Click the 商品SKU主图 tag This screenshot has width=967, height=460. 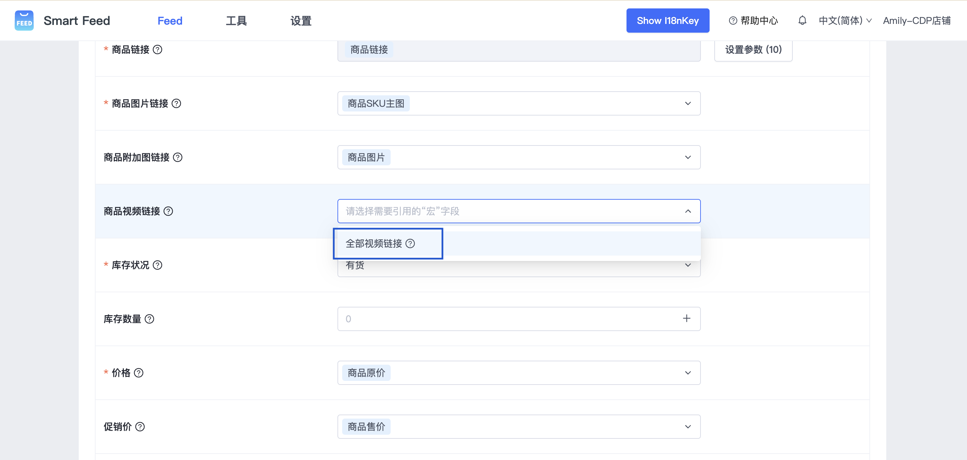(376, 103)
